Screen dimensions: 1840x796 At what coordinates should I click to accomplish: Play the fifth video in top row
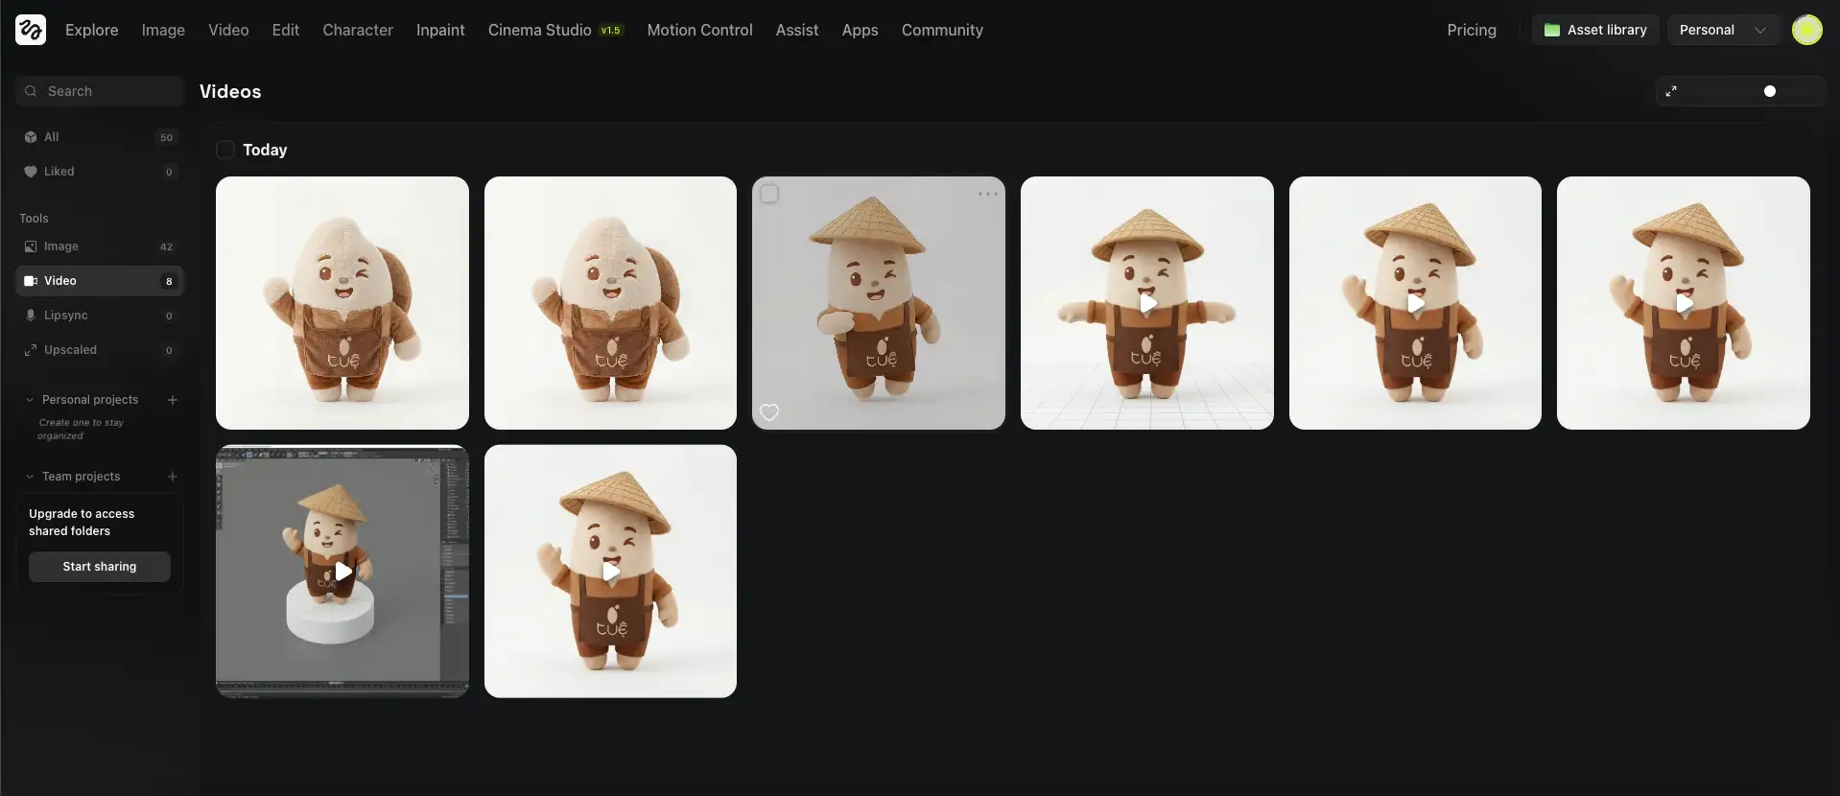coord(1415,303)
